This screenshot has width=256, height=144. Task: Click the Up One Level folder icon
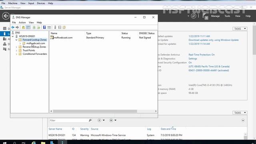click(x=23, y=27)
